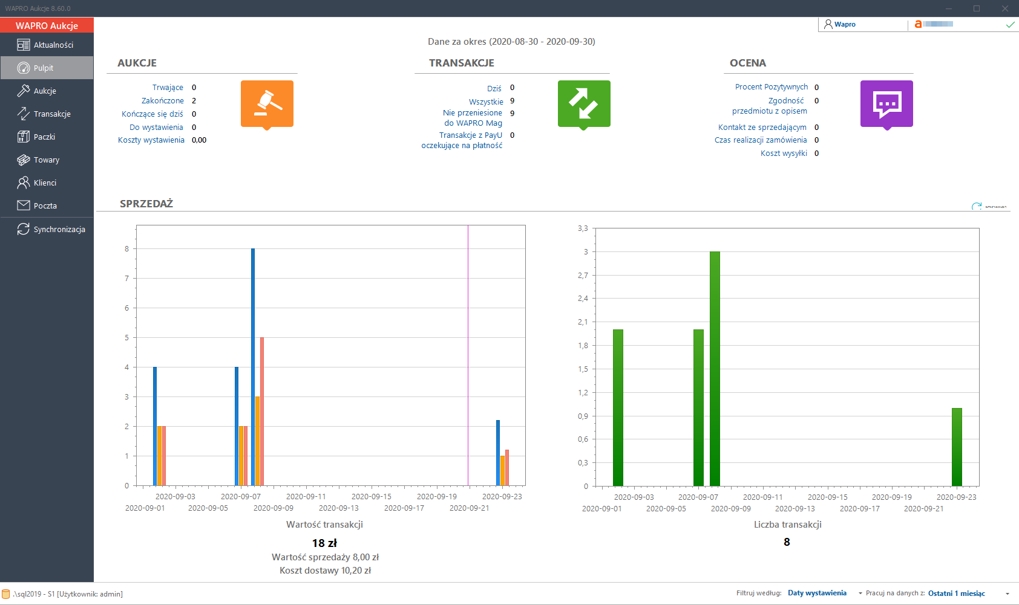Open the Pracuj na danych z dropdown arrow
This screenshot has width=1019, height=605.
[x=1008, y=594]
